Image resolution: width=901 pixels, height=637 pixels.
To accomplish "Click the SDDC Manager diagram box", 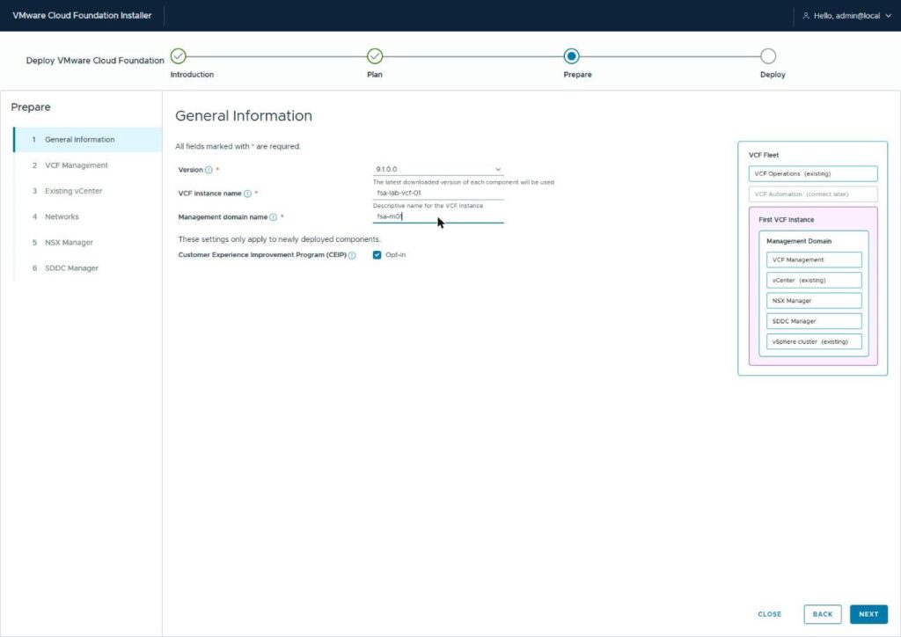I will (814, 321).
